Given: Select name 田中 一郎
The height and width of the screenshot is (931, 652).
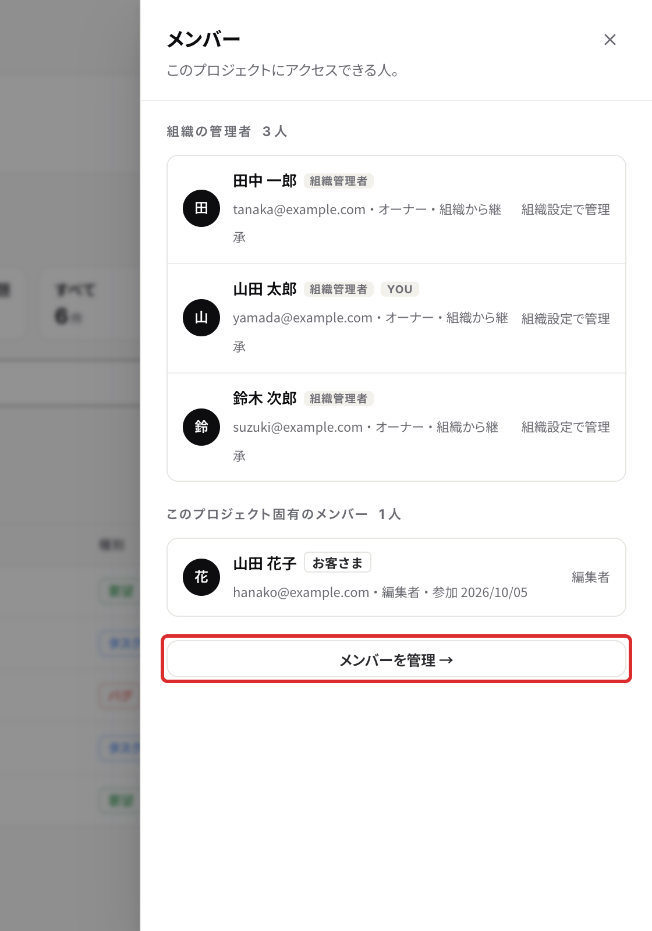Looking at the screenshot, I should (265, 181).
